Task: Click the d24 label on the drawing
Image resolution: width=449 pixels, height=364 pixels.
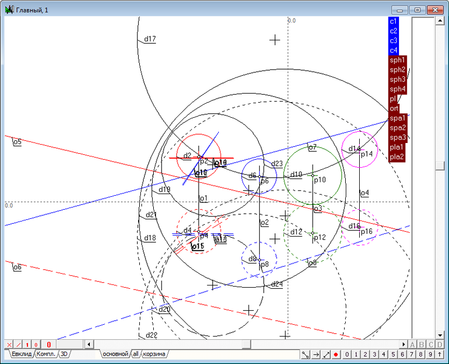Action: 277,284
